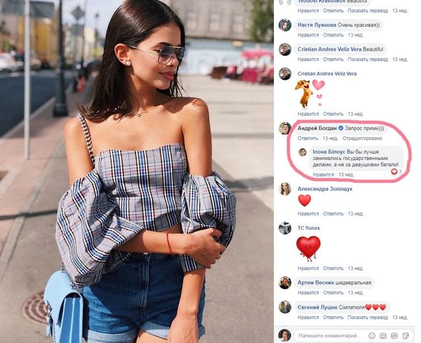The width and height of the screenshot is (421, 343).
Task: Insert a GIF using the GIF icon
Action: 394,335
